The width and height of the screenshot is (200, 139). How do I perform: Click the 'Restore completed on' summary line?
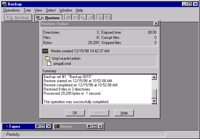[81, 85]
